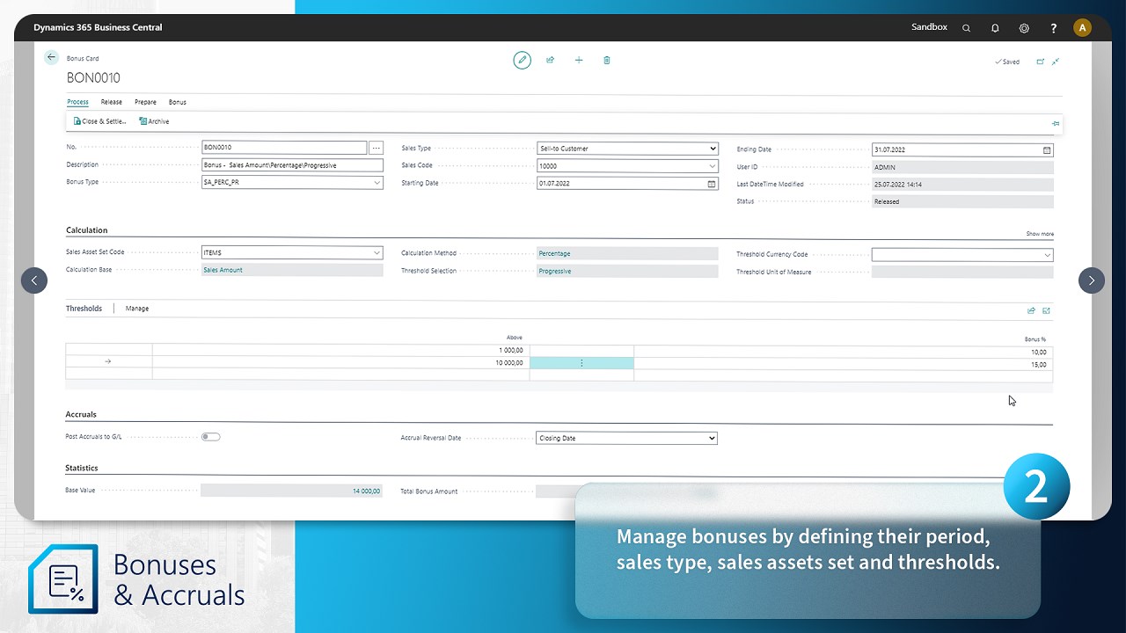Click the Above cell showing 10 000,00

point(341,363)
